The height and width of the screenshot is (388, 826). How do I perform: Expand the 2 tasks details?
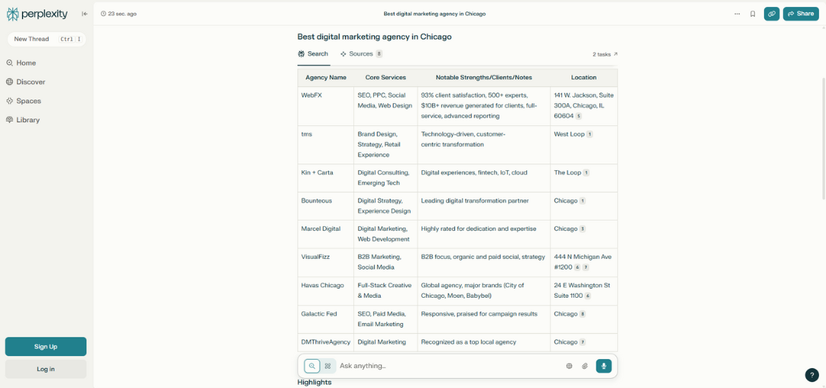click(605, 54)
